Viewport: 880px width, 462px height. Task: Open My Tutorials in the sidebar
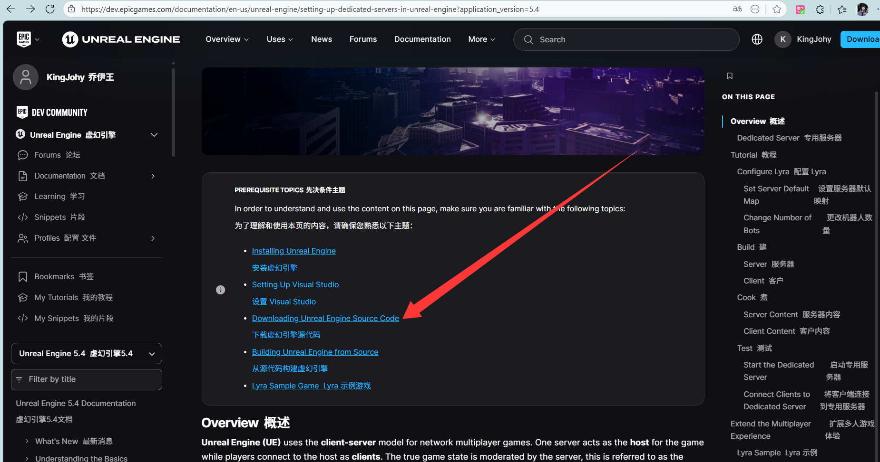coord(73,298)
